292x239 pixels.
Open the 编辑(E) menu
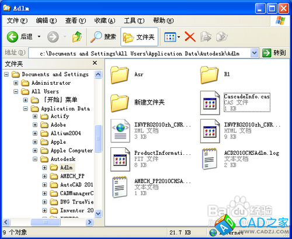click(46, 20)
